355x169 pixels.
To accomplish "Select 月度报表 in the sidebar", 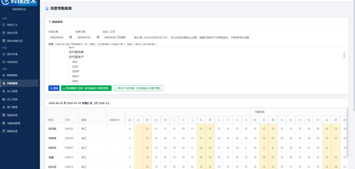I will pyautogui.click(x=20, y=83).
